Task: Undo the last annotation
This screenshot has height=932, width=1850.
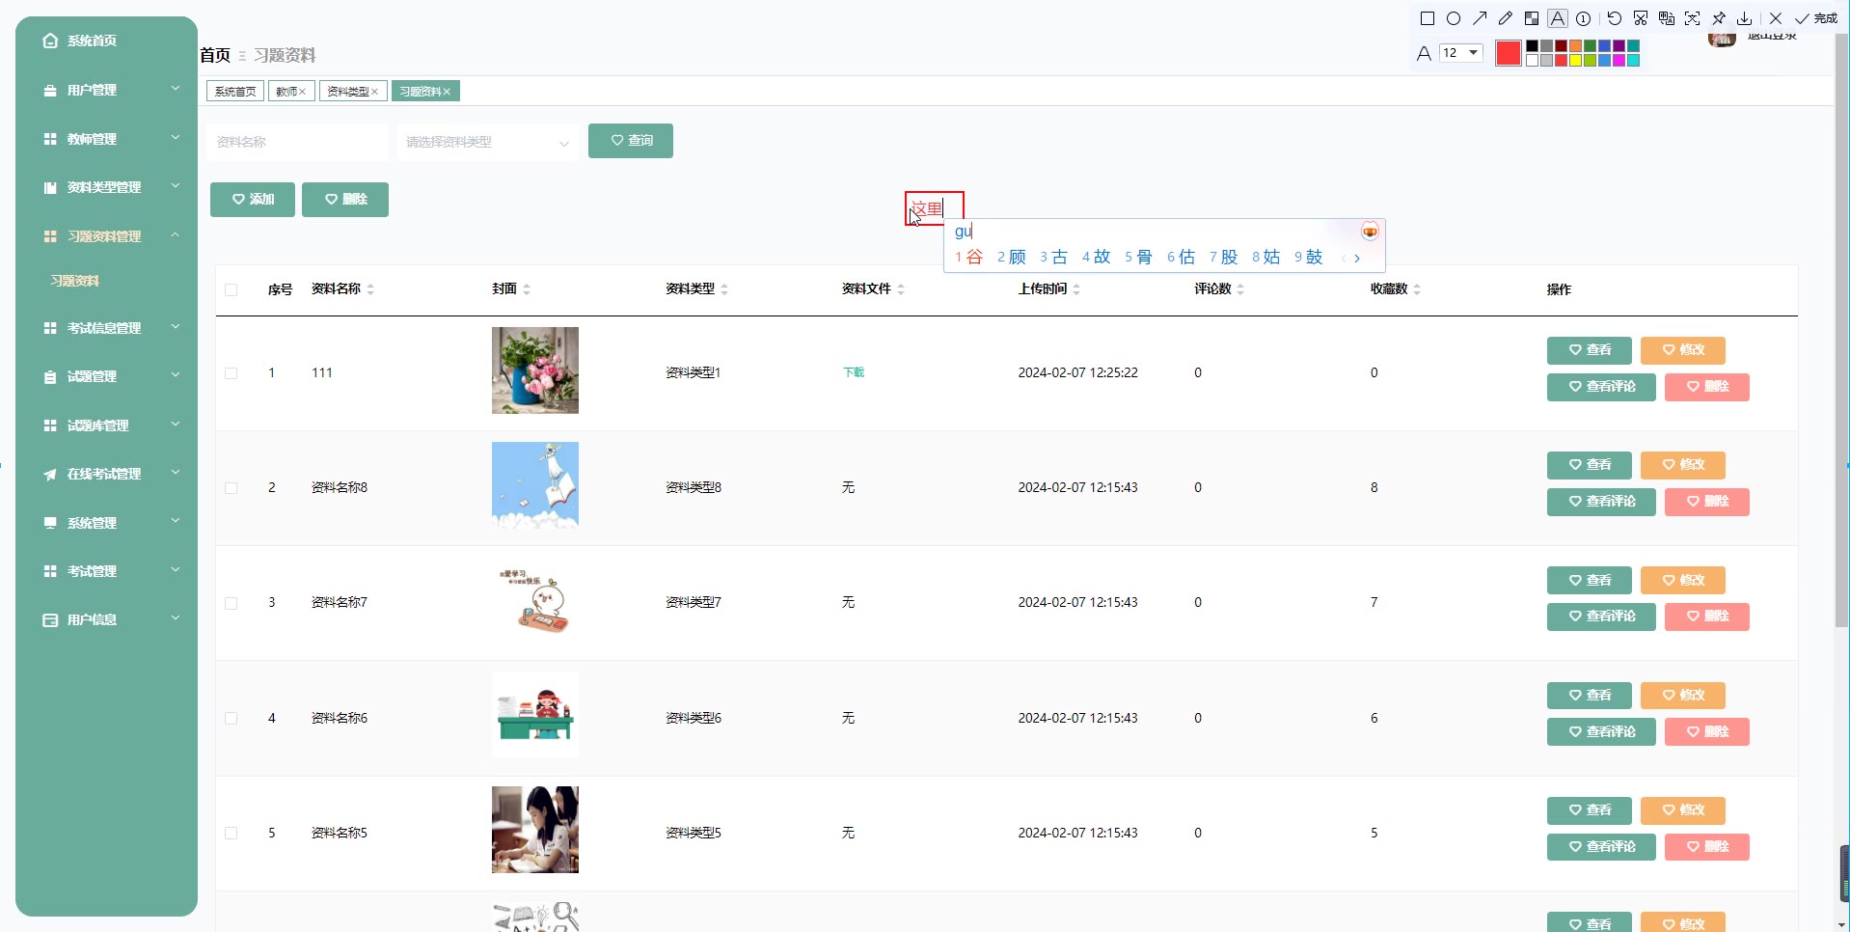Action: click(x=1615, y=18)
